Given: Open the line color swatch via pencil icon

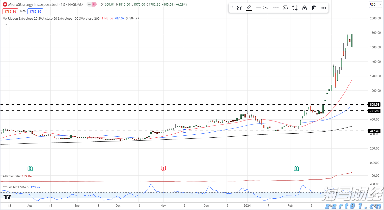Looking at the screenshot, I should [249, 8].
